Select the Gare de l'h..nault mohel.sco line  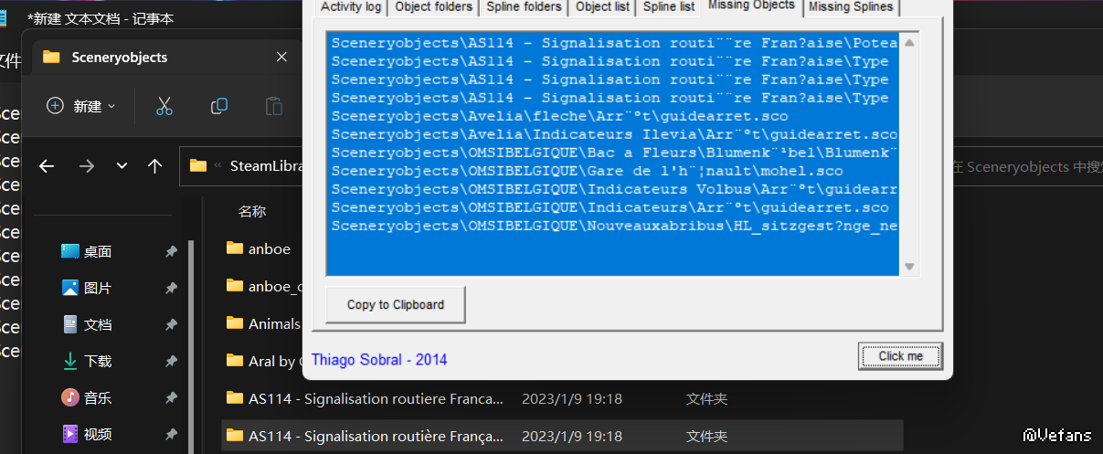(x=587, y=171)
